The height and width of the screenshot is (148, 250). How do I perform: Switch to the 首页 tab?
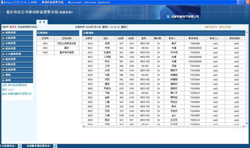coord(42,22)
